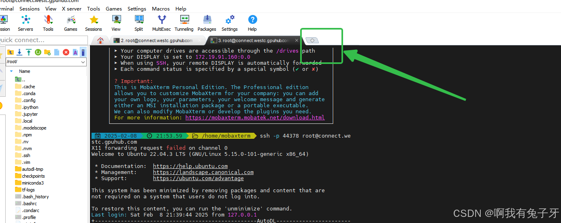This screenshot has width=561, height=223.
Task: Refresh the current SFTP folder
Action: point(38,52)
